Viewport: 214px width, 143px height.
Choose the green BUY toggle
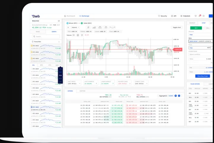pos(196,28)
